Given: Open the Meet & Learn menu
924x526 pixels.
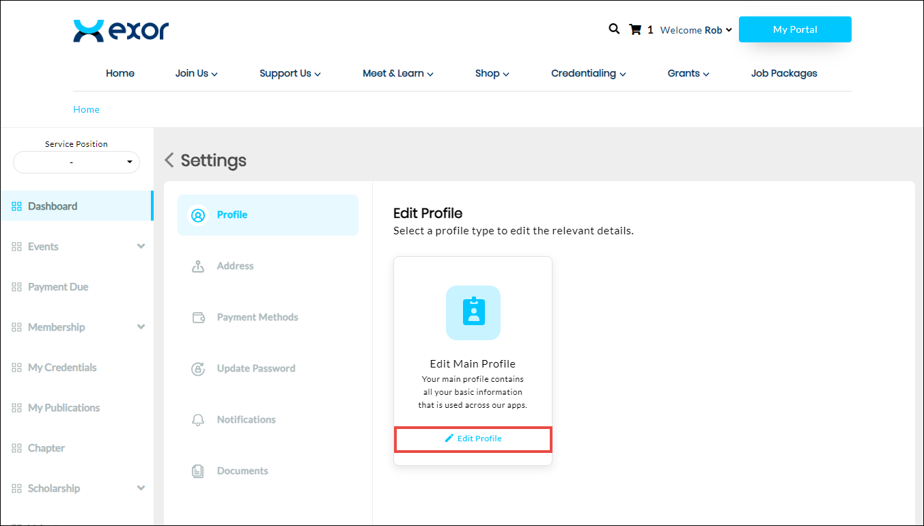Looking at the screenshot, I should point(397,74).
